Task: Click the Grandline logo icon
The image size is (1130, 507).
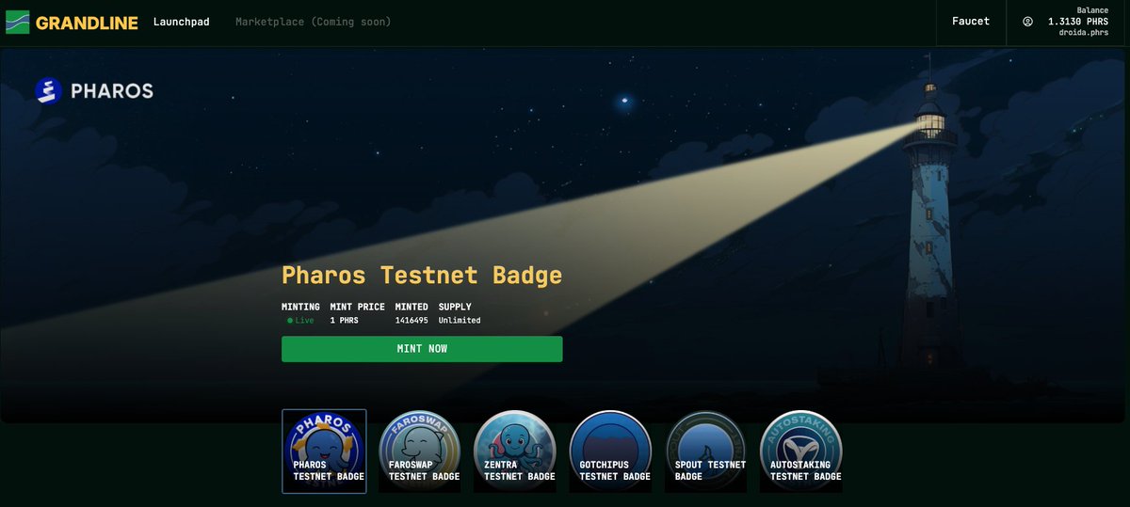Action: (x=17, y=22)
